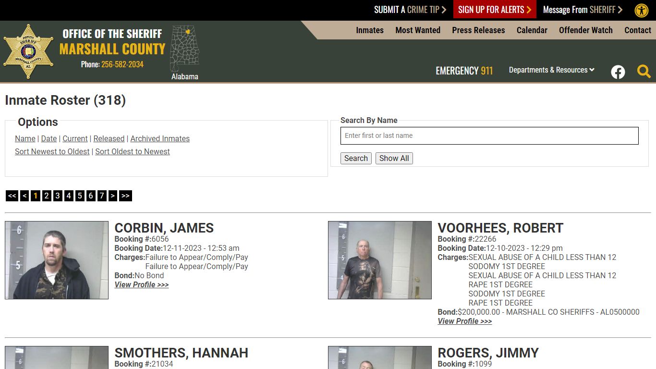This screenshot has height=369, width=656.
Task: Click the Search button
Action: (x=356, y=158)
